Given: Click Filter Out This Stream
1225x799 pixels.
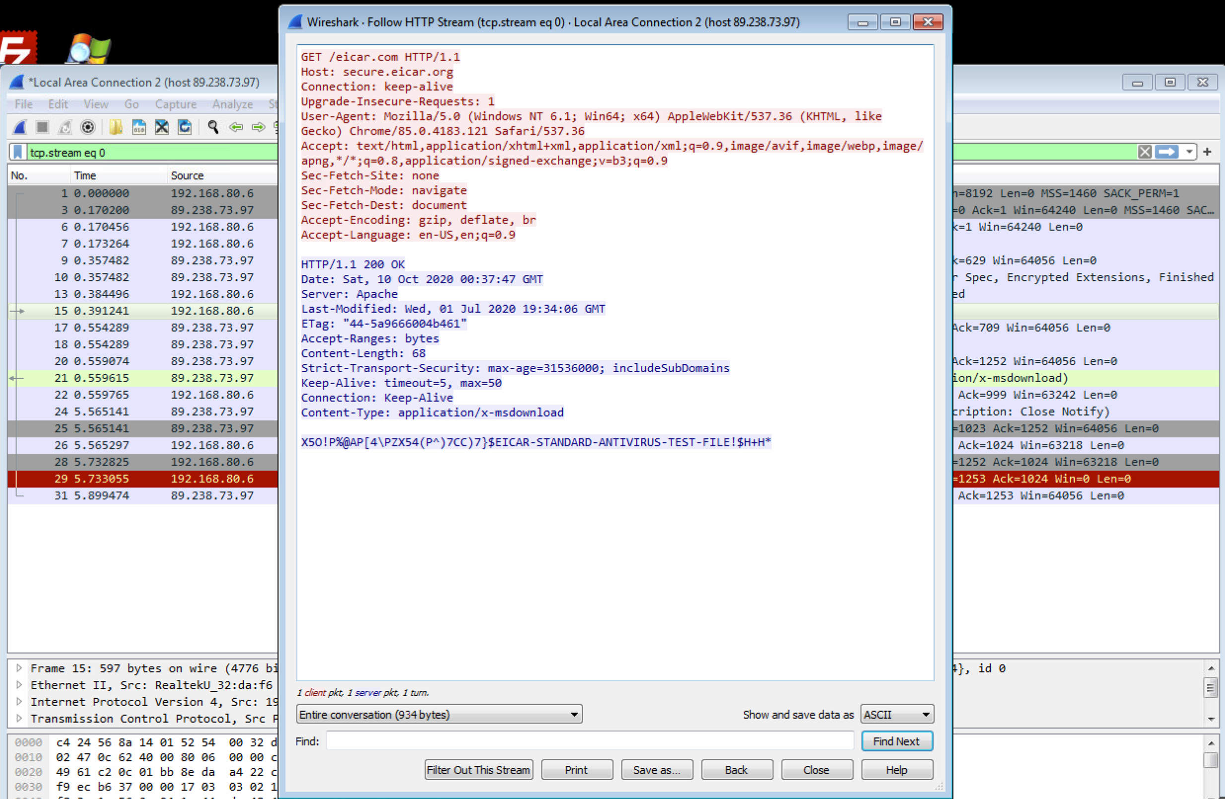Looking at the screenshot, I should [478, 770].
